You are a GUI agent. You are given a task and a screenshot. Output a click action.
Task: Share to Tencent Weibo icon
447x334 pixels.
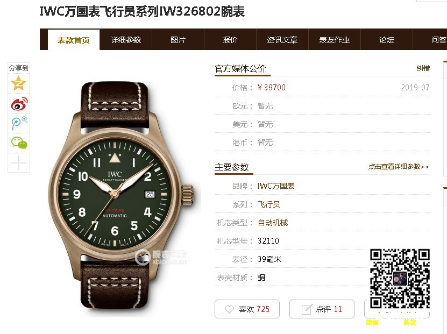[19, 123]
